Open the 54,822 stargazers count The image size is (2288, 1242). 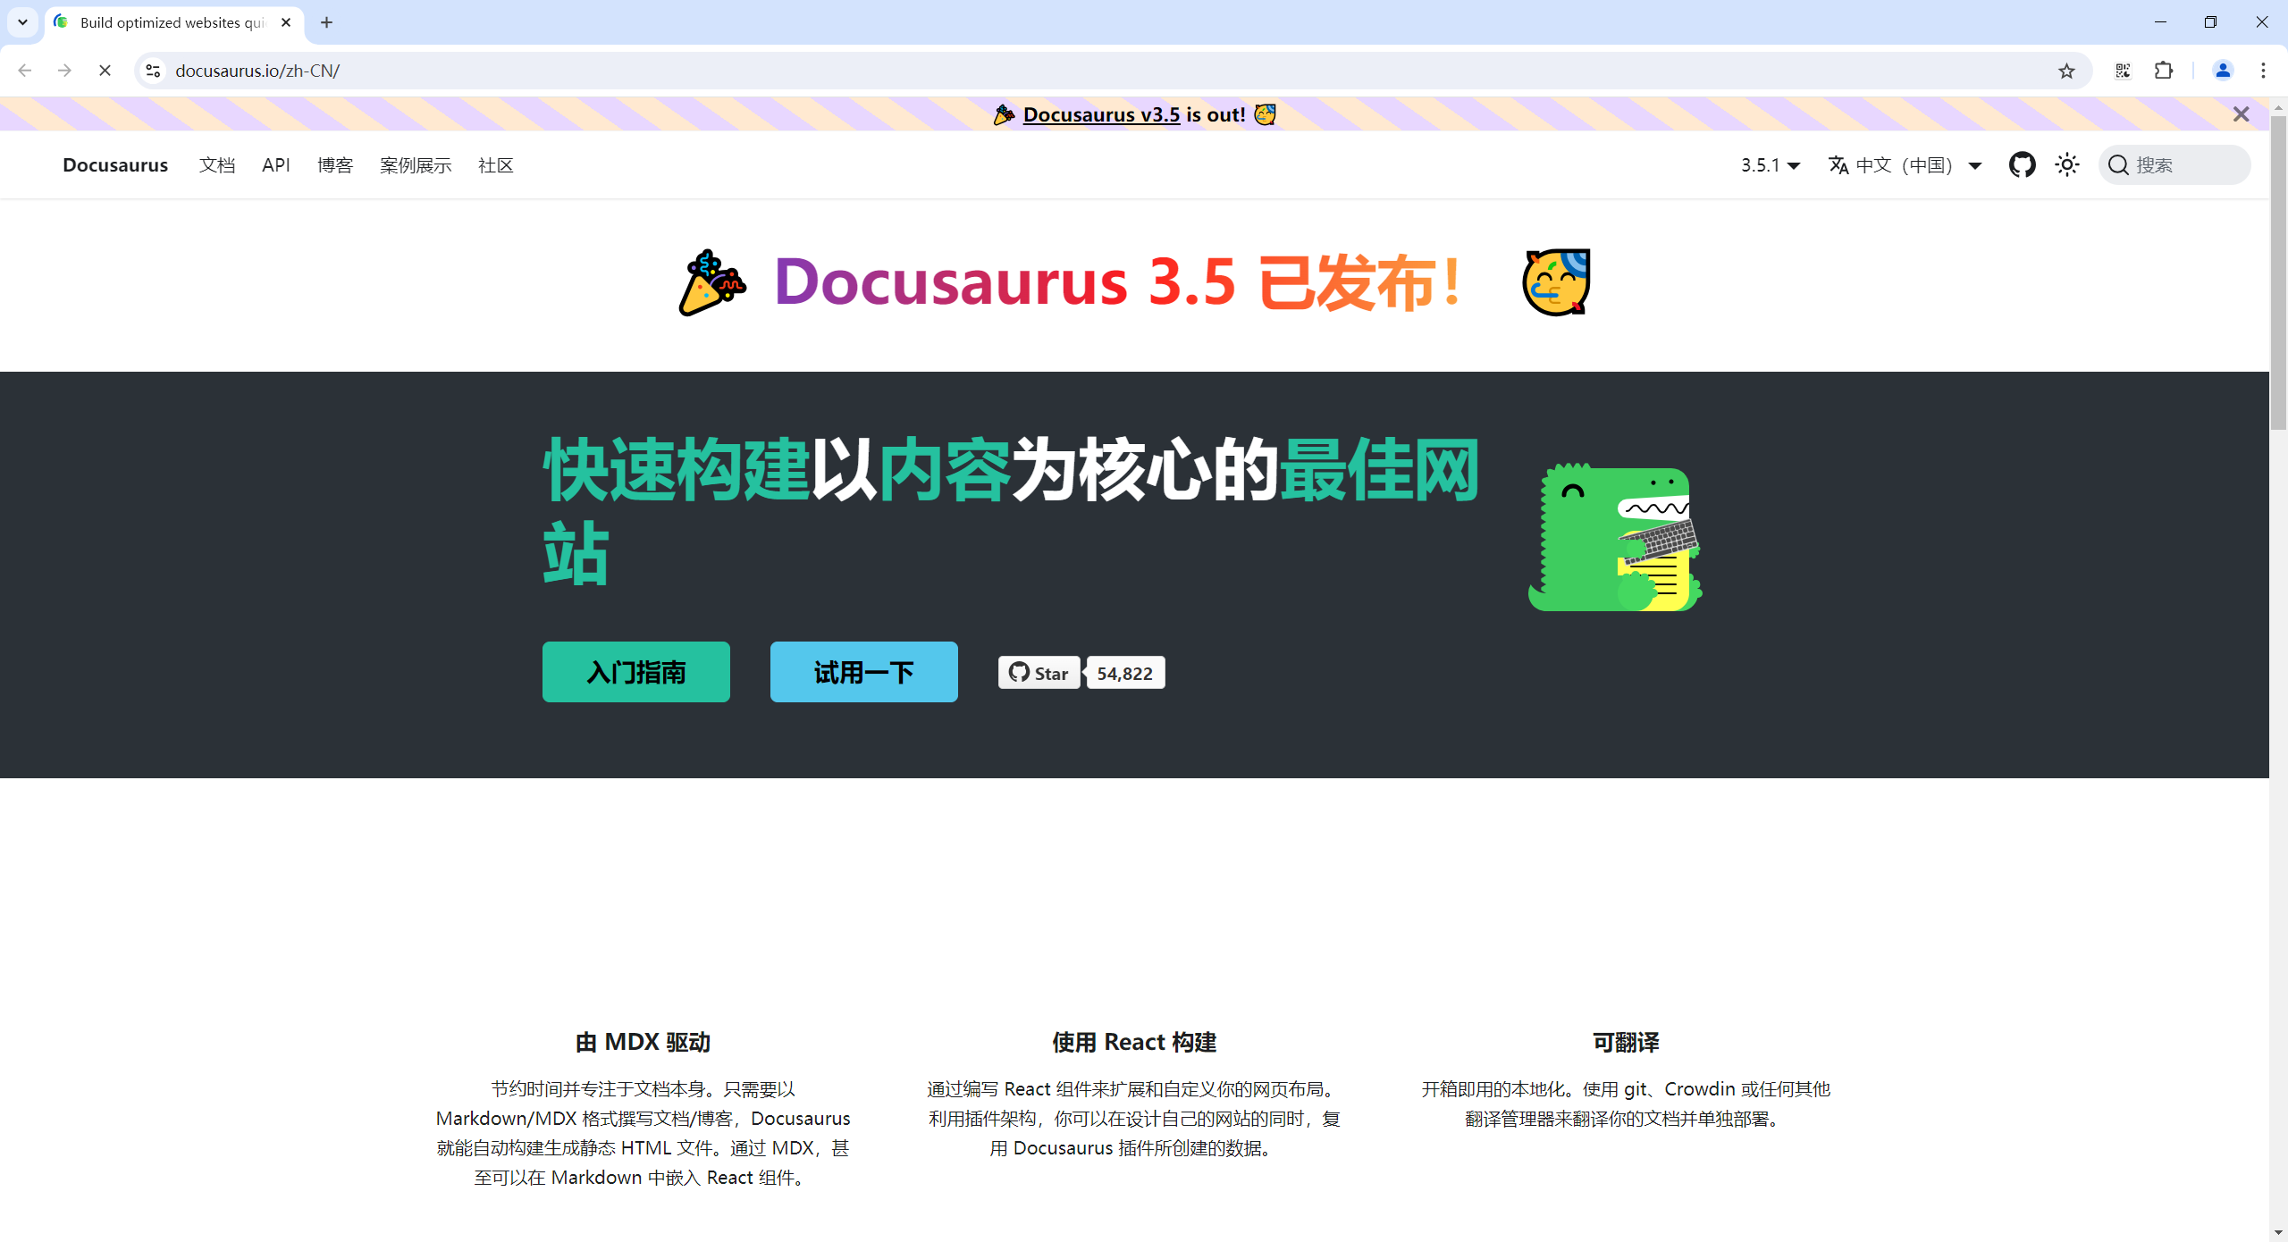[1124, 673]
